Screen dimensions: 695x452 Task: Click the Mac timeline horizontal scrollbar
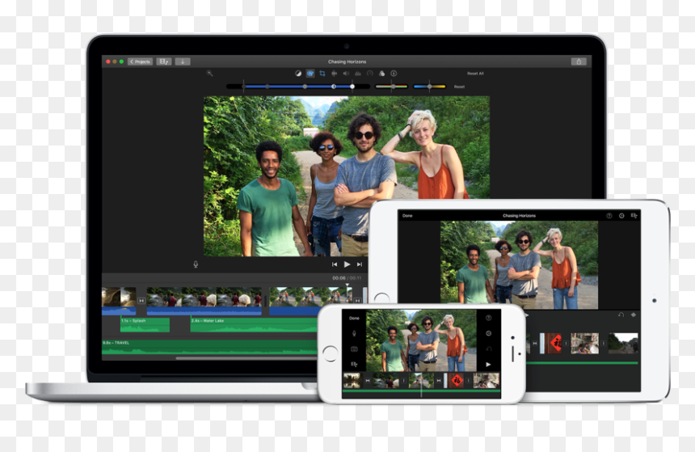pos(246,358)
